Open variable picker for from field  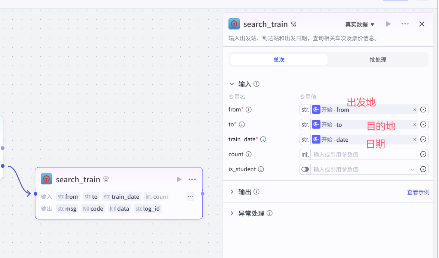423,110
